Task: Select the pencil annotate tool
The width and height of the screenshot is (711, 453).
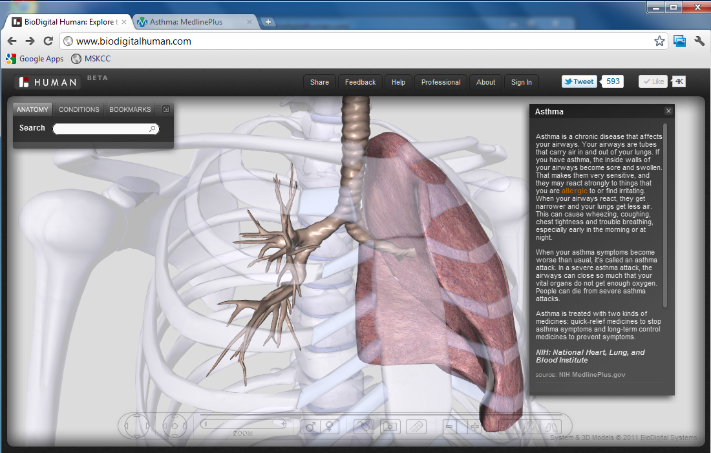Action: [x=416, y=427]
